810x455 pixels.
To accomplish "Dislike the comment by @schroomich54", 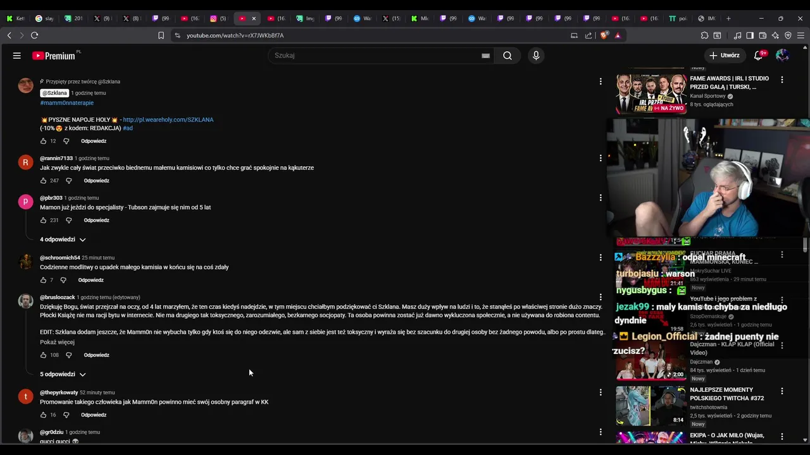I will (63, 280).
